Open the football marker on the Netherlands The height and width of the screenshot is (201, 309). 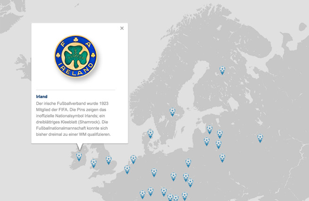133,159
